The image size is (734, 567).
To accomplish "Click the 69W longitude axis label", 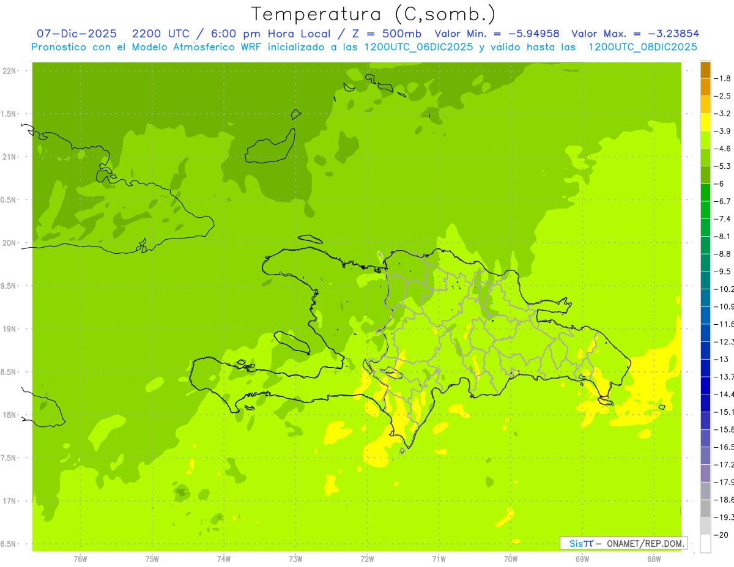I will click(582, 559).
